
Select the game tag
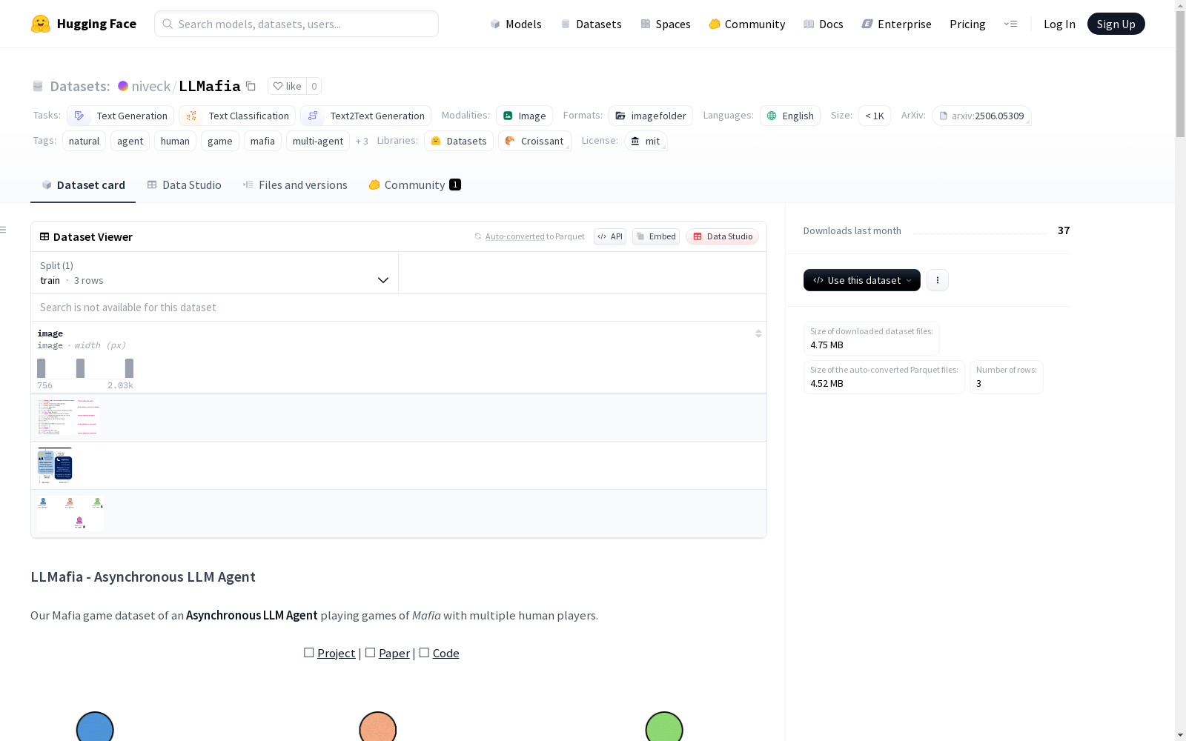coord(220,141)
